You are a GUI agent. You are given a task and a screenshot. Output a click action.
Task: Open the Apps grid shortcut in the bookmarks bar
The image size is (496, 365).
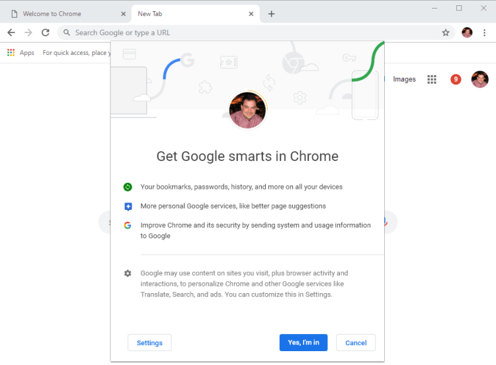(21, 53)
